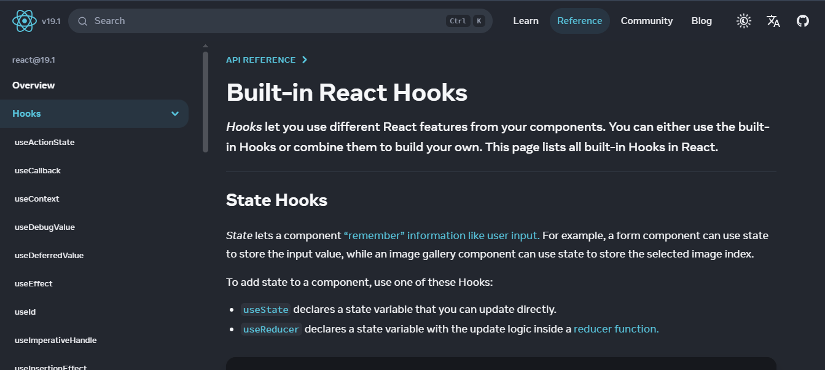Screen dimensions: 825x370
Task: Click the State Hooks heading
Action: (276, 200)
